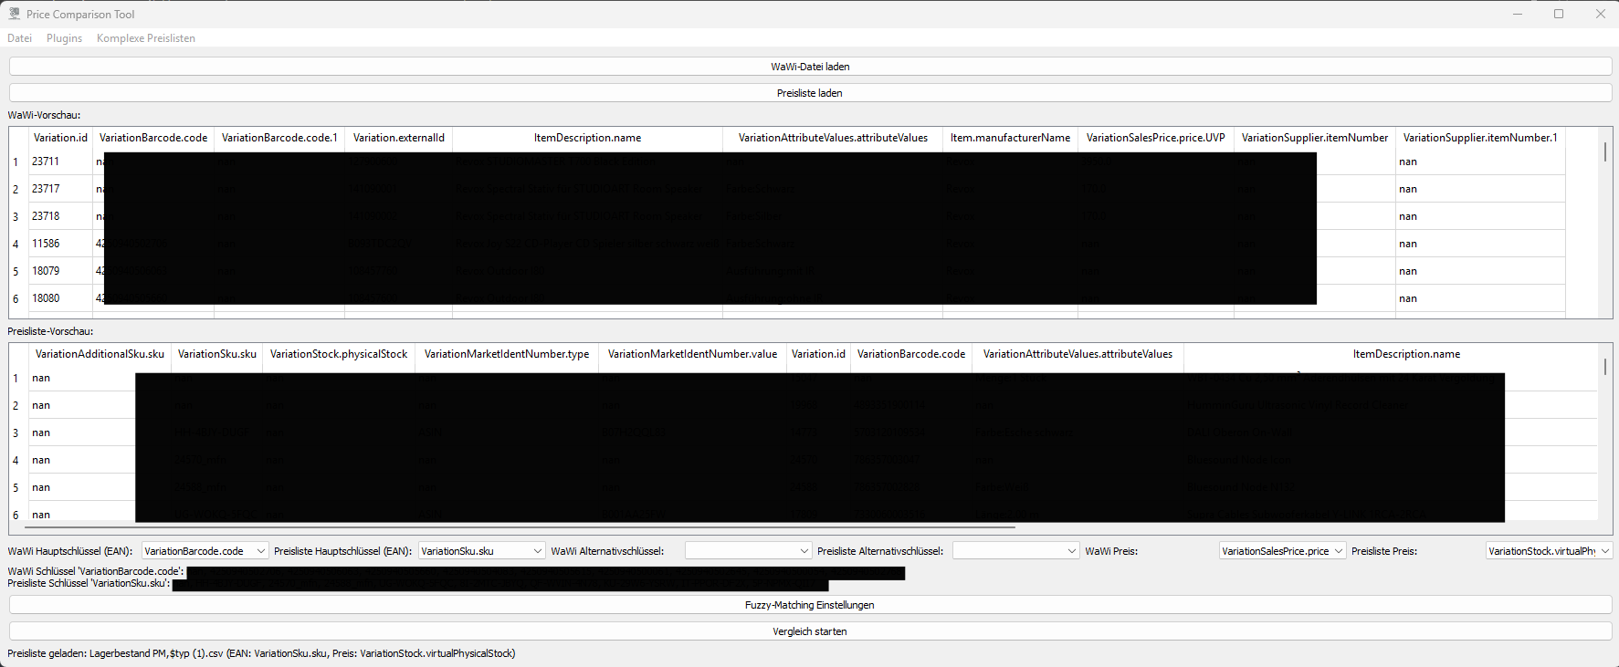Open Fuzzy-Matching Einstellungen
This screenshot has height=667, width=1619.
[x=809, y=605]
